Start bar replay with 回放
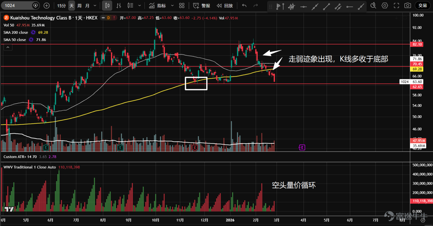This screenshot has width=433, height=226. click(x=225, y=5)
